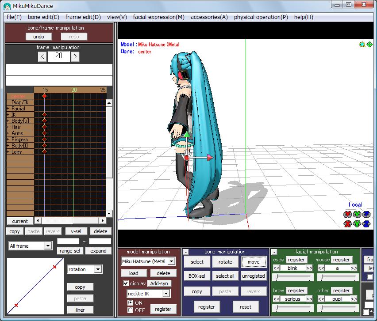Click eyes morph previous arrows
377x321 pixels.
click(277, 268)
